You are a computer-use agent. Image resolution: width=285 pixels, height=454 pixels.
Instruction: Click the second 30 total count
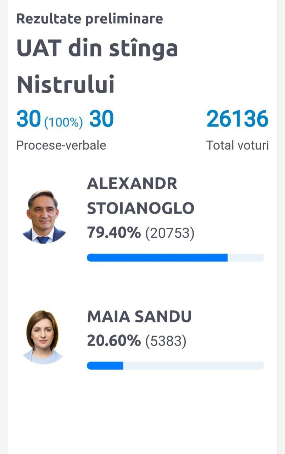click(x=101, y=119)
